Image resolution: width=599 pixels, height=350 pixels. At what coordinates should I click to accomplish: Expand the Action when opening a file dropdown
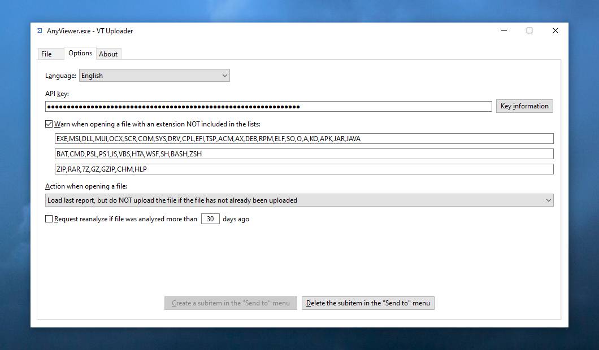(299, 200)
